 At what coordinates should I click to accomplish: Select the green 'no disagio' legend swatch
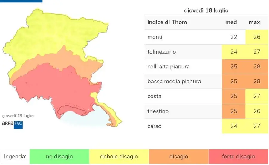[x=59, y=156]
